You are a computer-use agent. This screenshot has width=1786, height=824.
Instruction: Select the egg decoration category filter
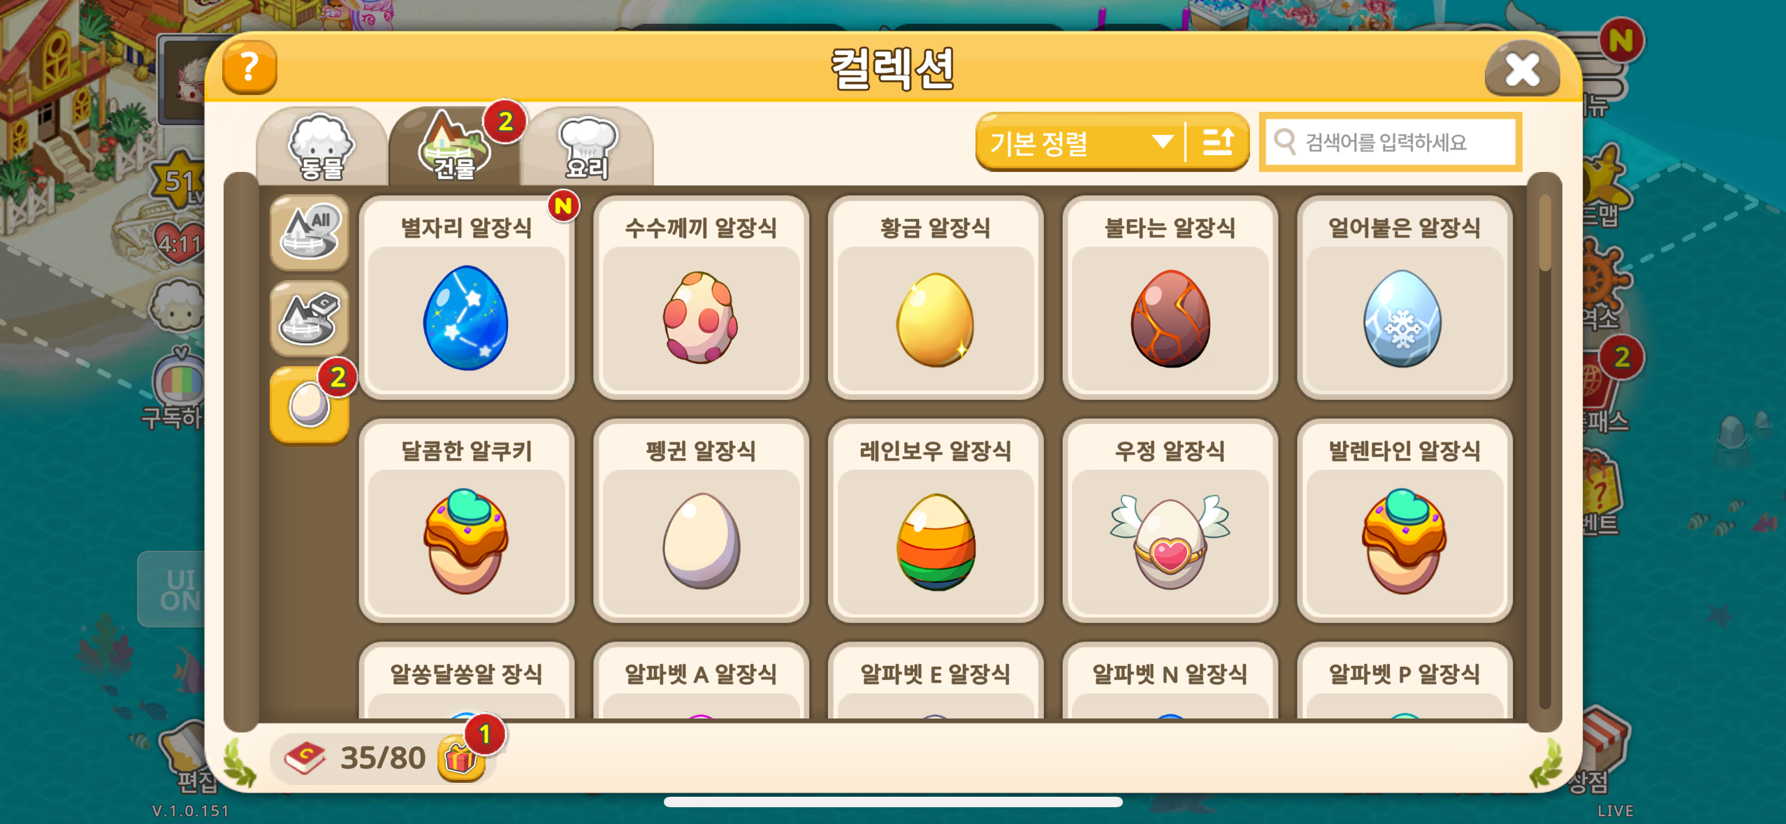[310, 405]
